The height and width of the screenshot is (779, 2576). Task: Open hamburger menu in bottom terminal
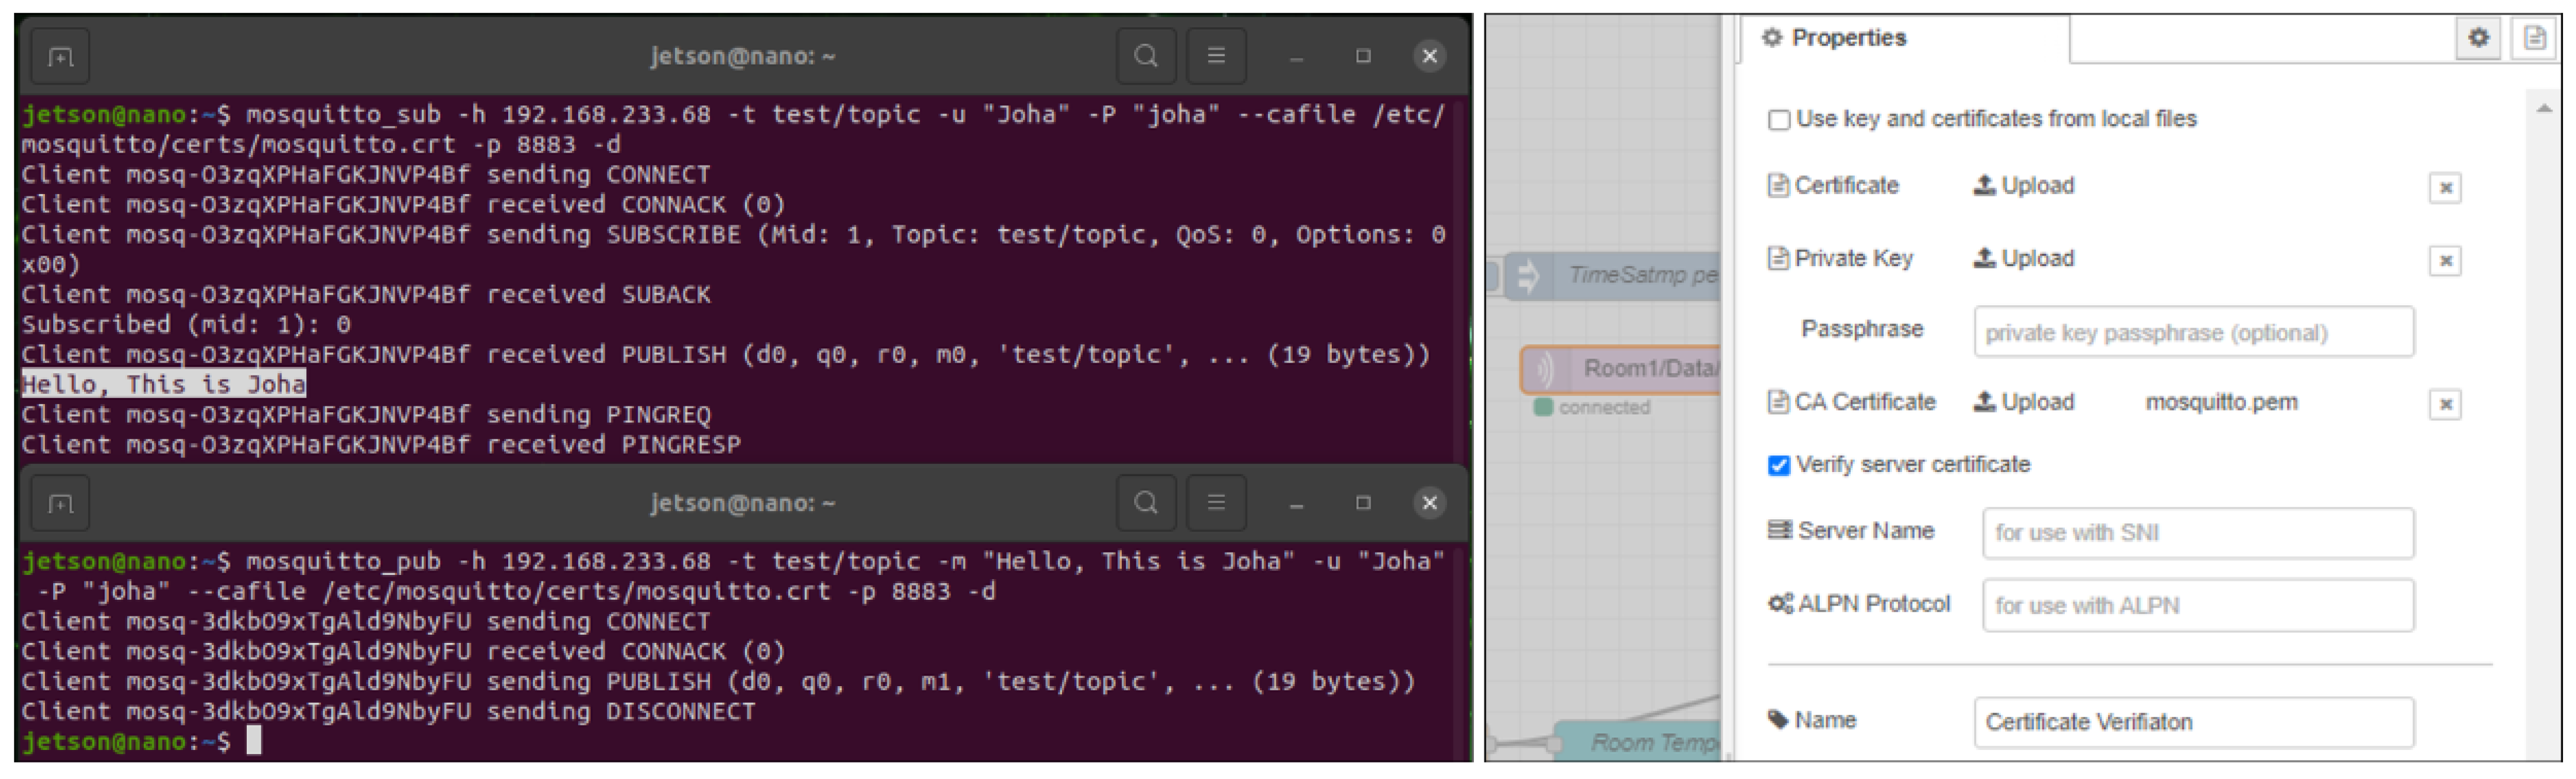pyautogui.click(x=1215, y=502)
